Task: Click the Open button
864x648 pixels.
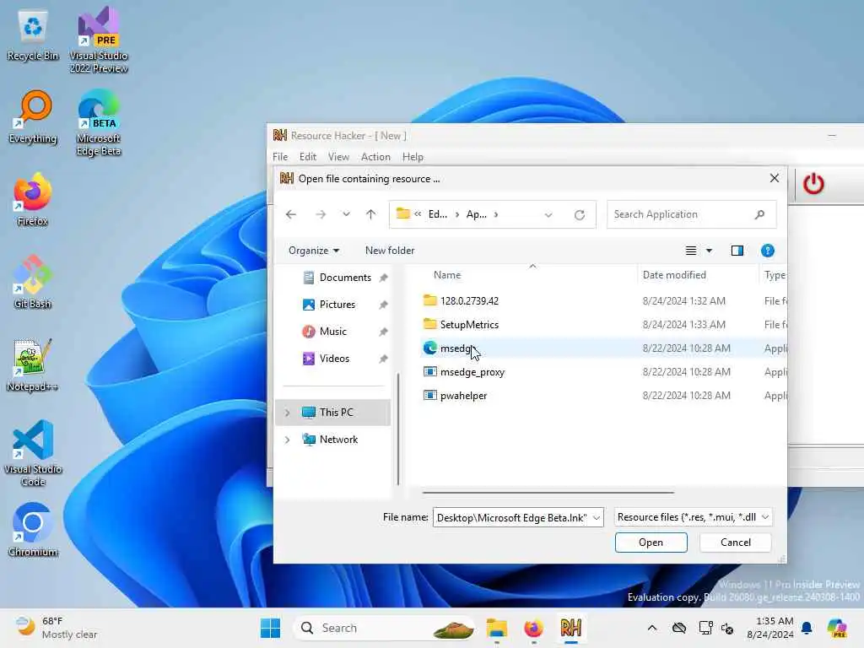Action: (651, 543)
